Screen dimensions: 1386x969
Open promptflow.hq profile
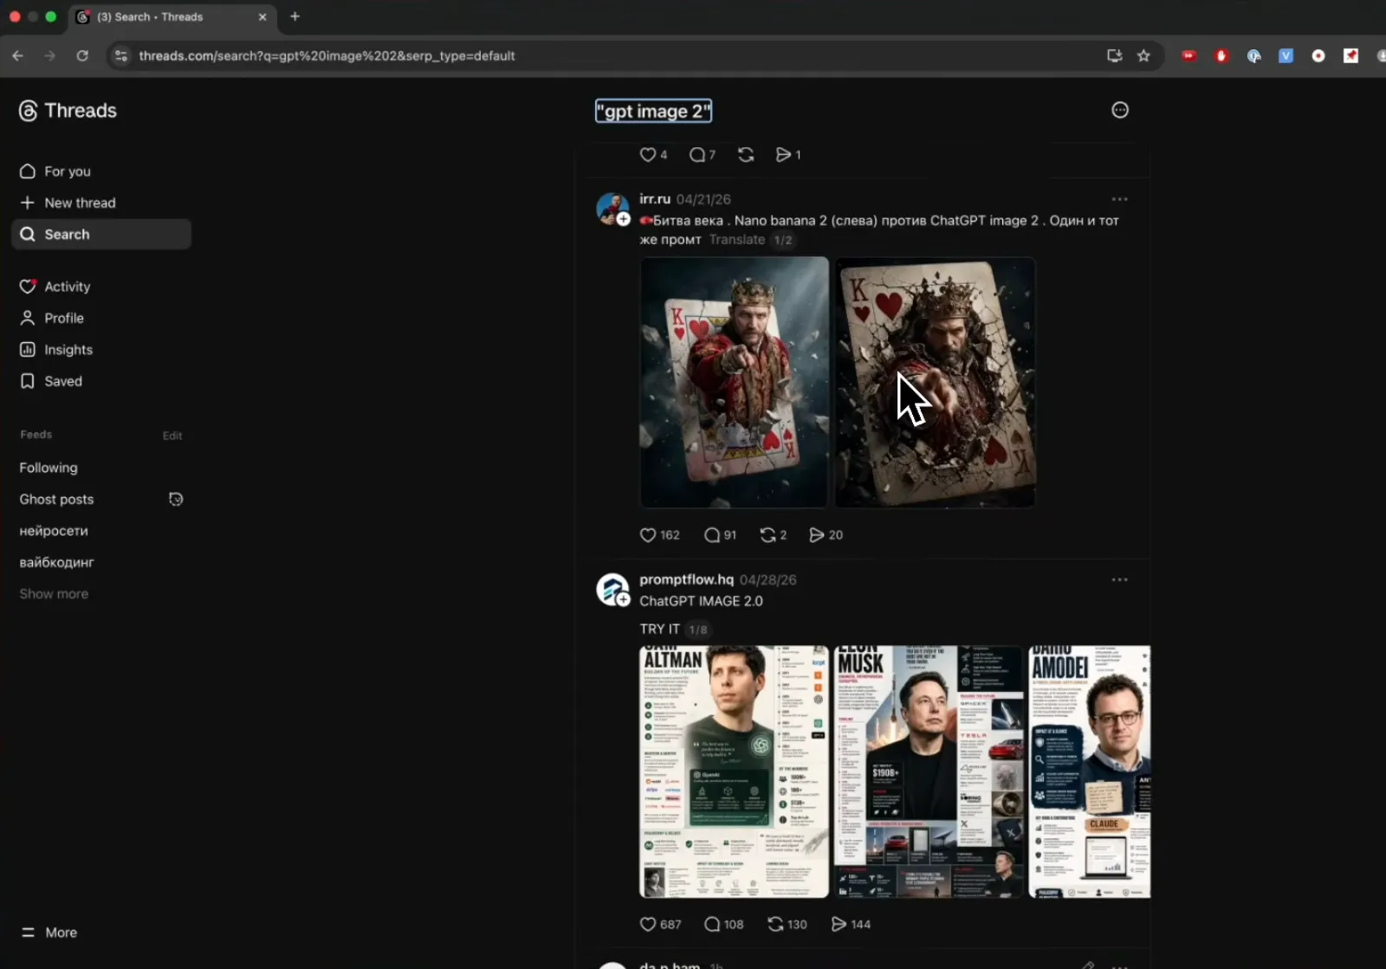click(x=686, y=579)
